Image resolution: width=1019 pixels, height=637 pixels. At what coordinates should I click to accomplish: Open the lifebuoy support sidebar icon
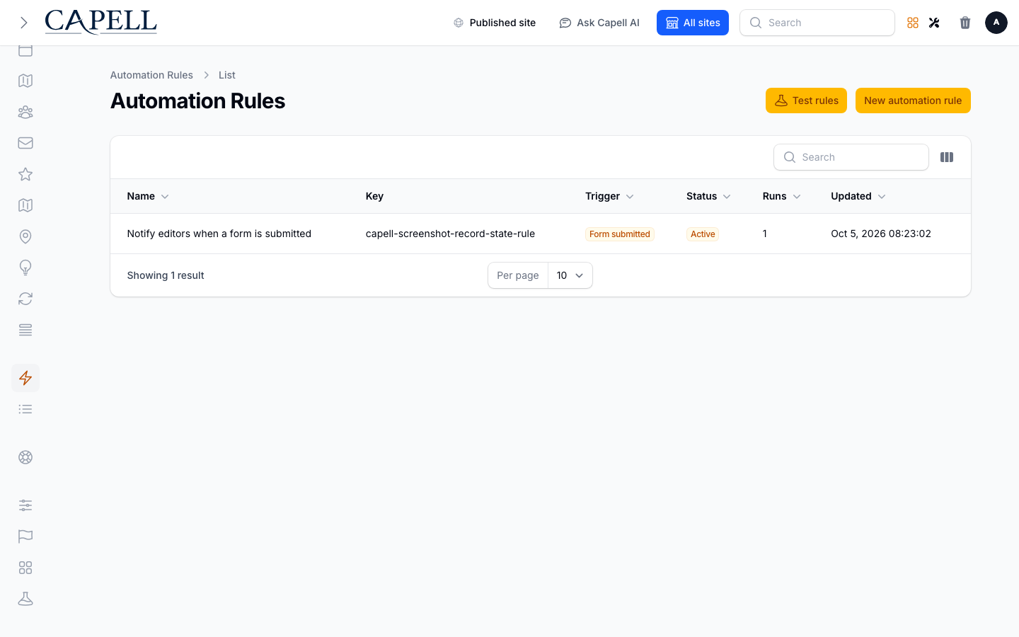[25, 457]
